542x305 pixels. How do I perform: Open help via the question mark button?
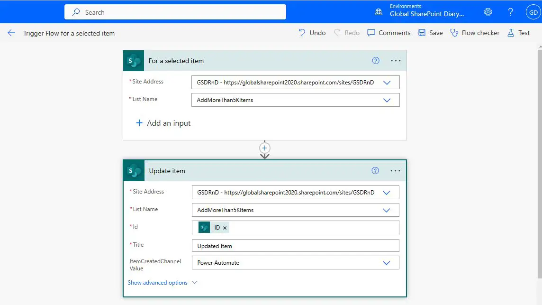(511, 12)
